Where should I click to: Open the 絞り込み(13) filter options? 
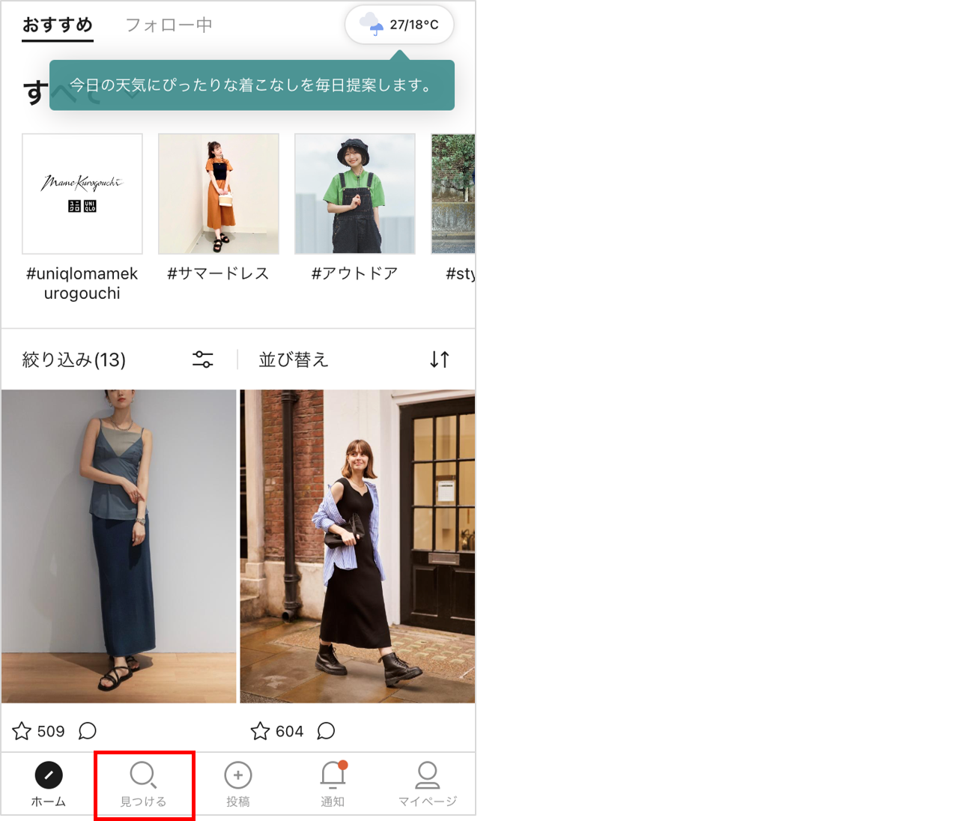pyautogui.click(x=74, y=360)
